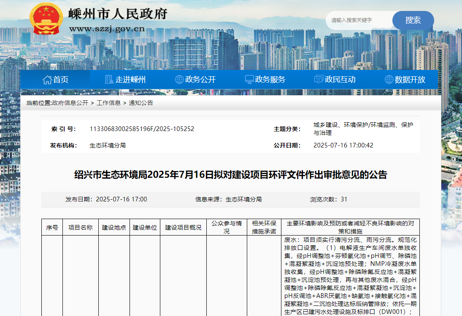Click the home icon beside 首页

[x=47, y=79]
